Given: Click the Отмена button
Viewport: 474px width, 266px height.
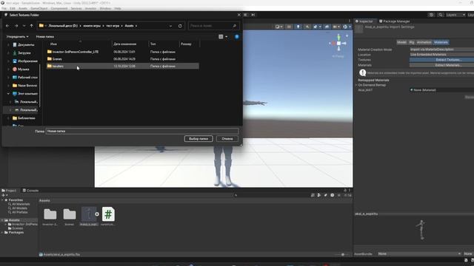Looking at the screenshot, I should pos(227,139).
